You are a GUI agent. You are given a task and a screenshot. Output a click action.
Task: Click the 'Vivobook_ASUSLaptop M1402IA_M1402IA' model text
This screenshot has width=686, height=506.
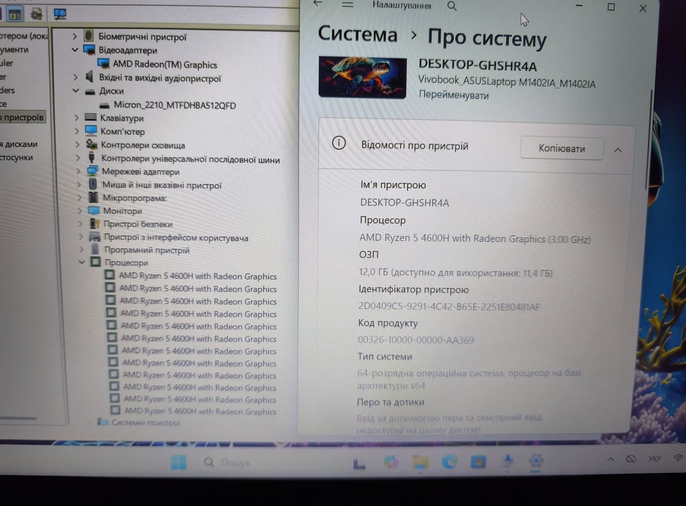click(506, 82)
